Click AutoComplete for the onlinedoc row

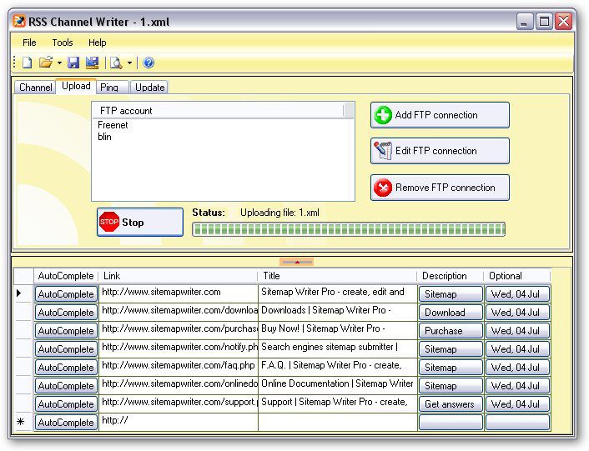[66, 386]
